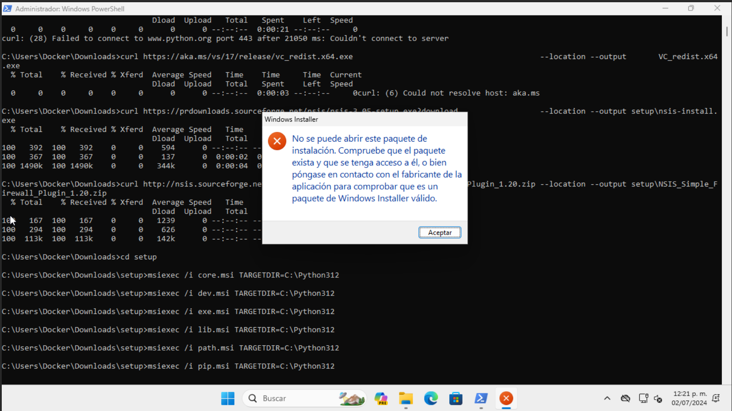Click the 'Administrador: Windows PowerShell' window title
Viewport: 732px width, 411px height.
tap(70, 9)
